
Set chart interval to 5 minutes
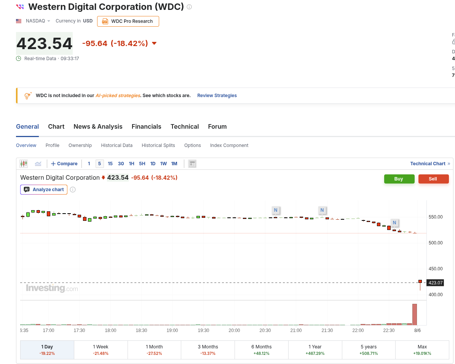99,164
